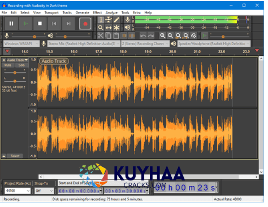Skip to start of track
The image size is (268, 207).
click(54, 24)
